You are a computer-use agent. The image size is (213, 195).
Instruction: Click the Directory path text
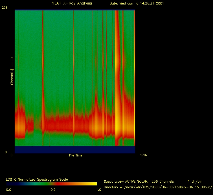[158, 187]
